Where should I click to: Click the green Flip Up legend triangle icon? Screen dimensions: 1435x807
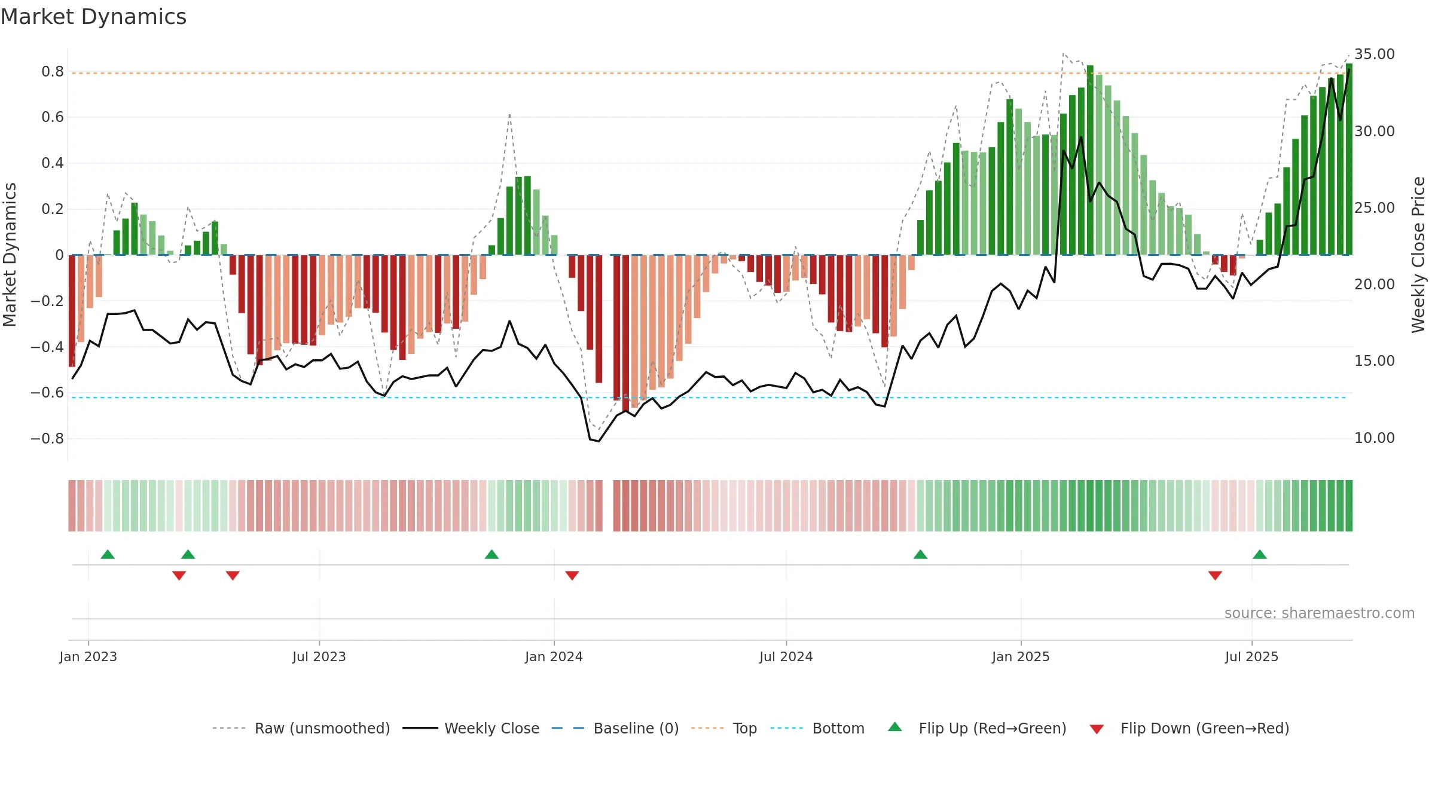[895, 727]
